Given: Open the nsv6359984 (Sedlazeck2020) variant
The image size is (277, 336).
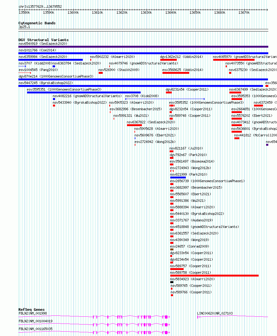Looking at the screenshot, I should [43, 57].
